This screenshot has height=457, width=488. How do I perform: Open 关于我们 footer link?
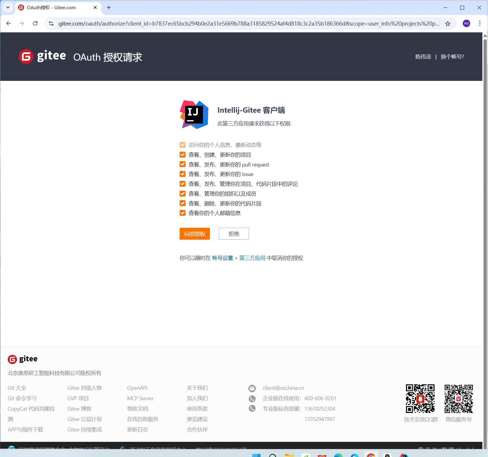[x=197, y=388]
